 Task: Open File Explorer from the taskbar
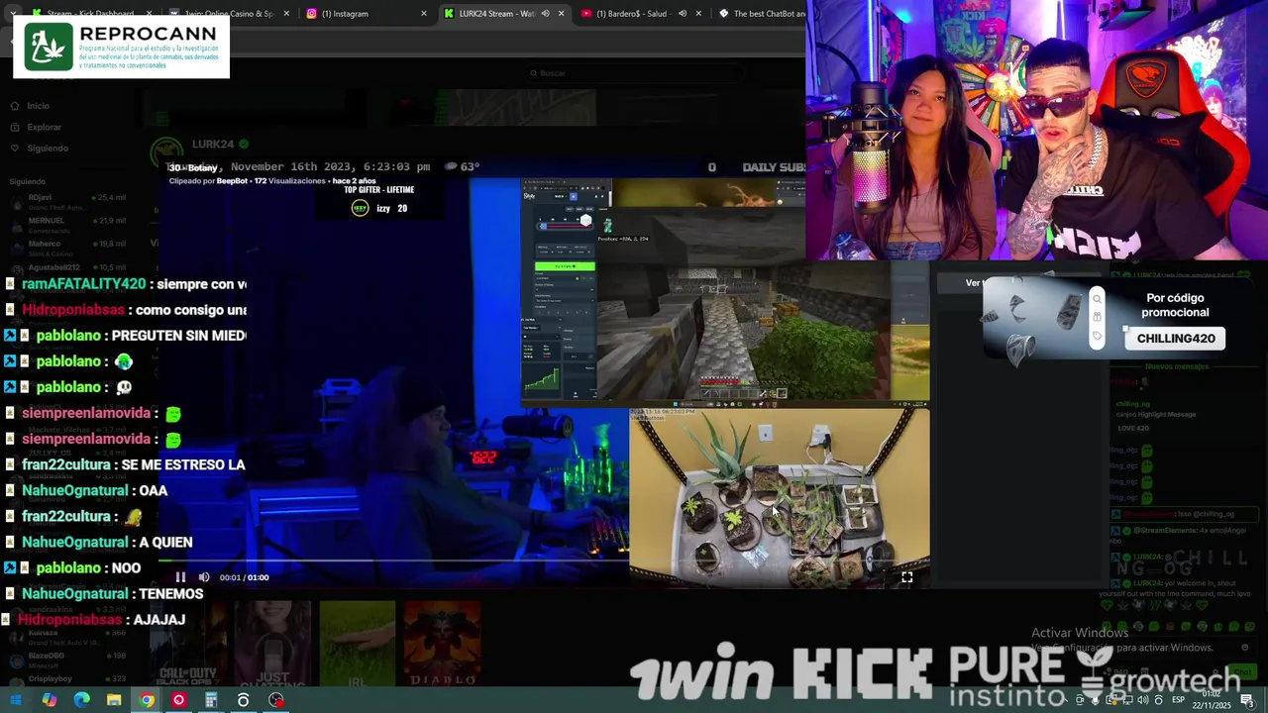(x=114, y=700)
